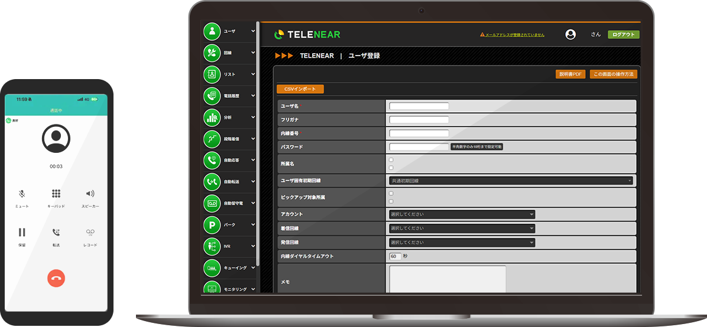Click the 自動留守電 voicemail icon
This screenshot has width=707, height=327.
[x=212, y=203]
